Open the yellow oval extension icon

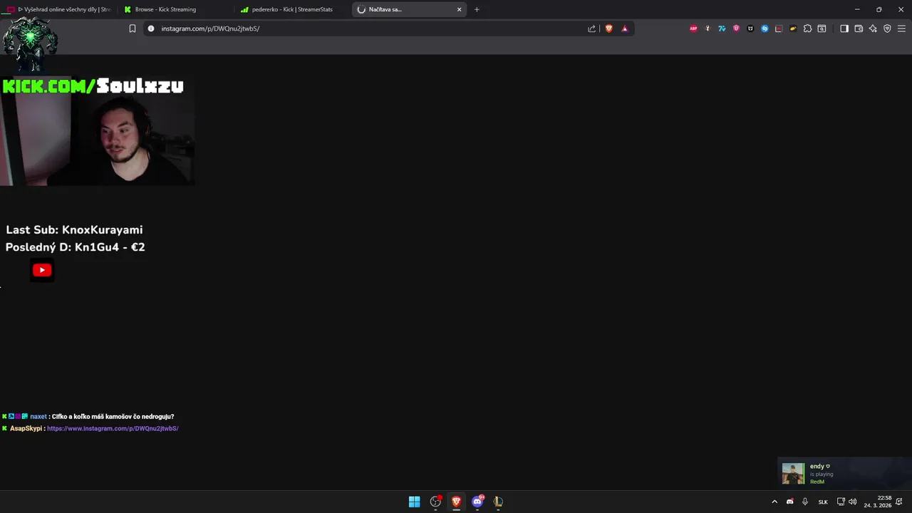point(793,28)
